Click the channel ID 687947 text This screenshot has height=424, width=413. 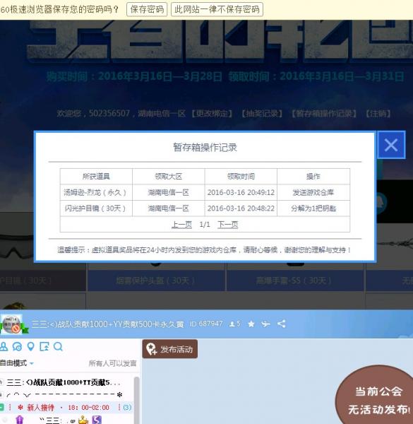[x=206, y=324]
